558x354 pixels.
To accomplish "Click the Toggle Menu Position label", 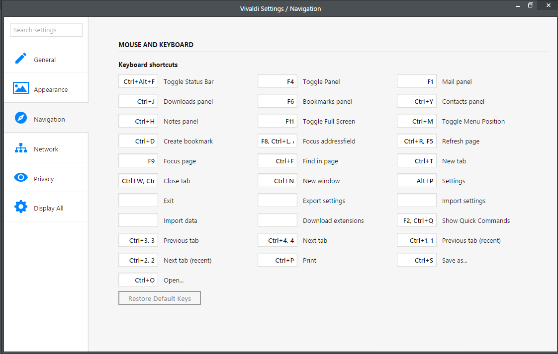I will point(473,122).
